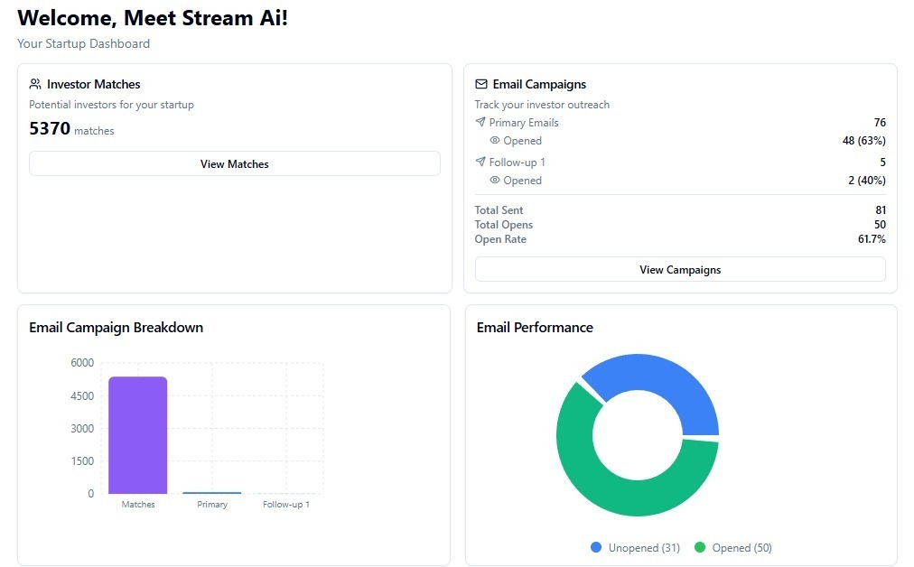The image size is (914, 567).
Task: Click the "Primary" x-axis label
Action: (x=212, y=504)
